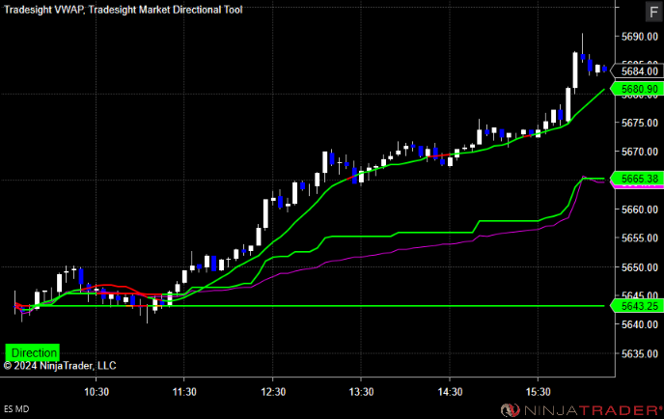Click the 14:30 time axis label
Screen dimensions: 664x419
[450, 392]
